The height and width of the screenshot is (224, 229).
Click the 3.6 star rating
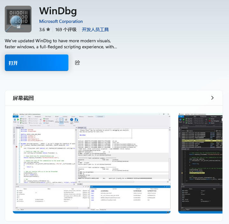pos(45,30)
